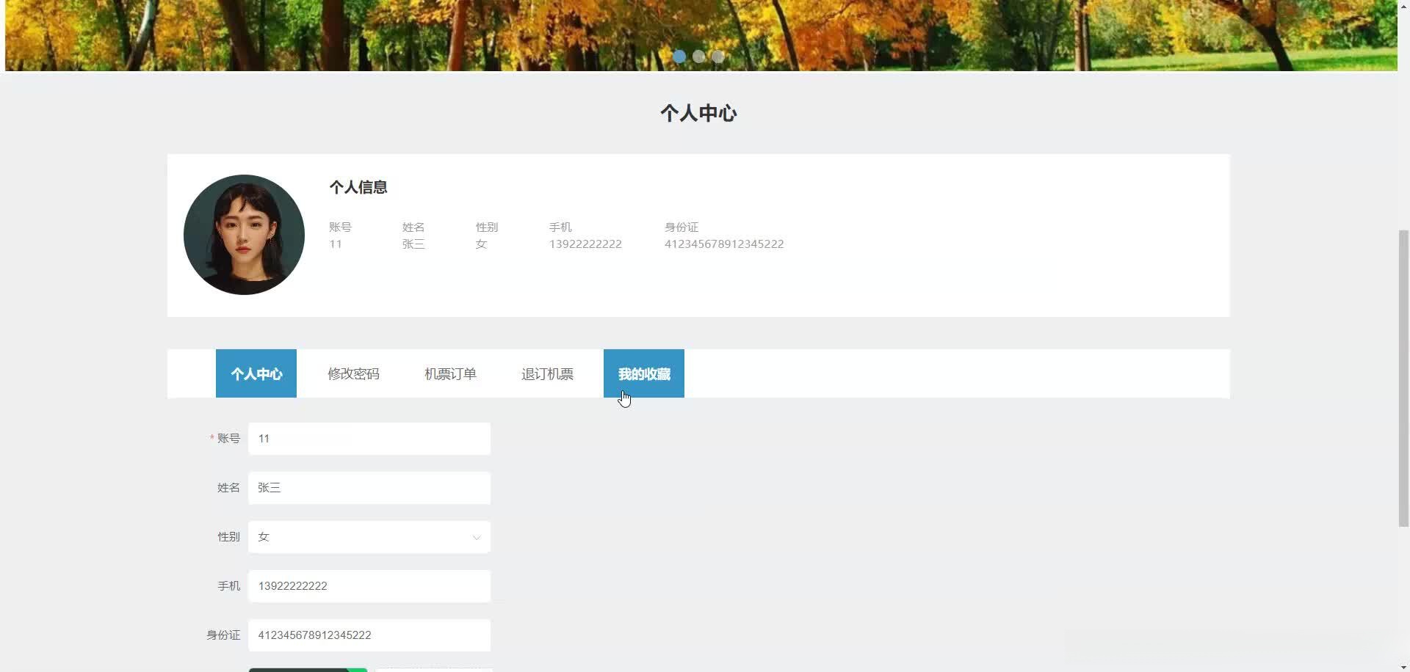This screenshot has width=1410, height=672.
Task: Open the 机票订单 tab
Action: pos(450,373)
